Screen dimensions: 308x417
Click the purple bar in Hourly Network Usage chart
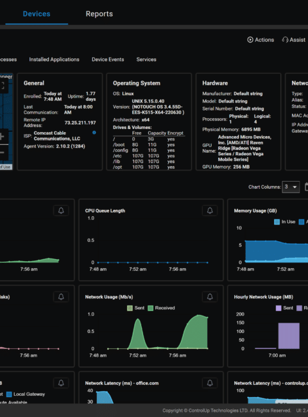point(289,336)
